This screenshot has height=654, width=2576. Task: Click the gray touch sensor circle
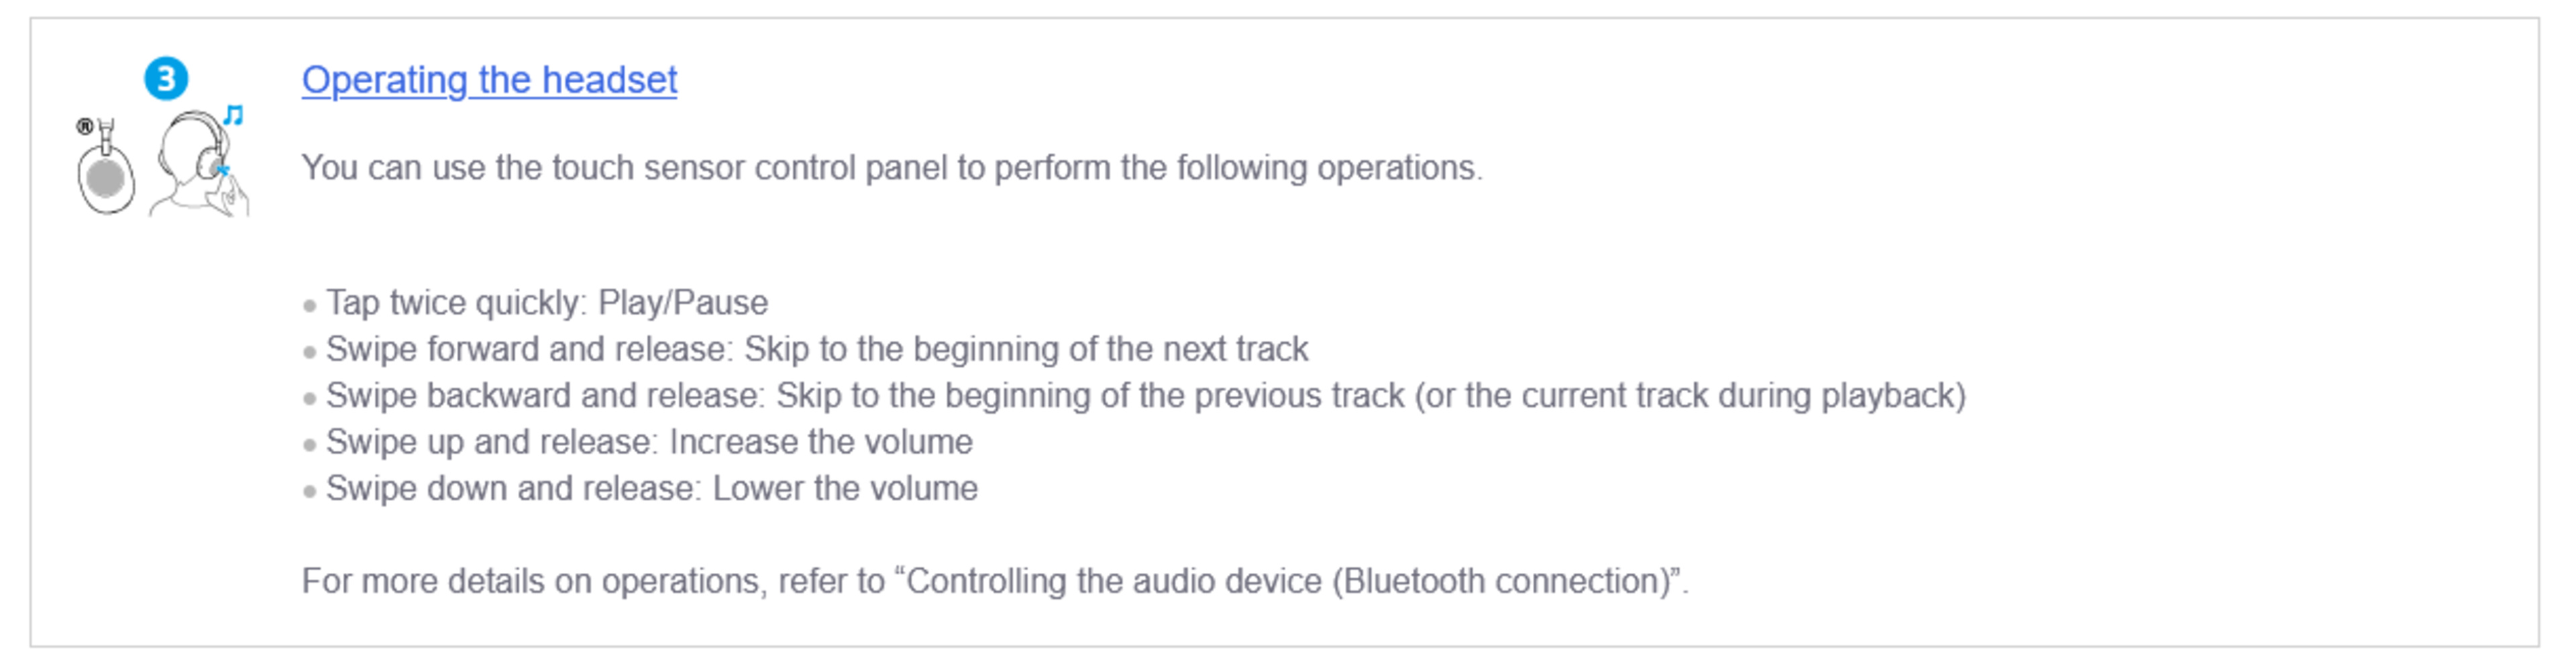(105, 180)
